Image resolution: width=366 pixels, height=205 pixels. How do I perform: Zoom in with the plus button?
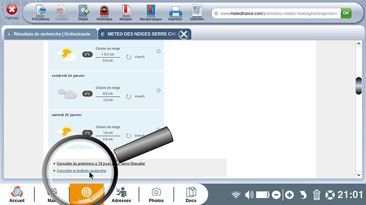coord(289,195)
